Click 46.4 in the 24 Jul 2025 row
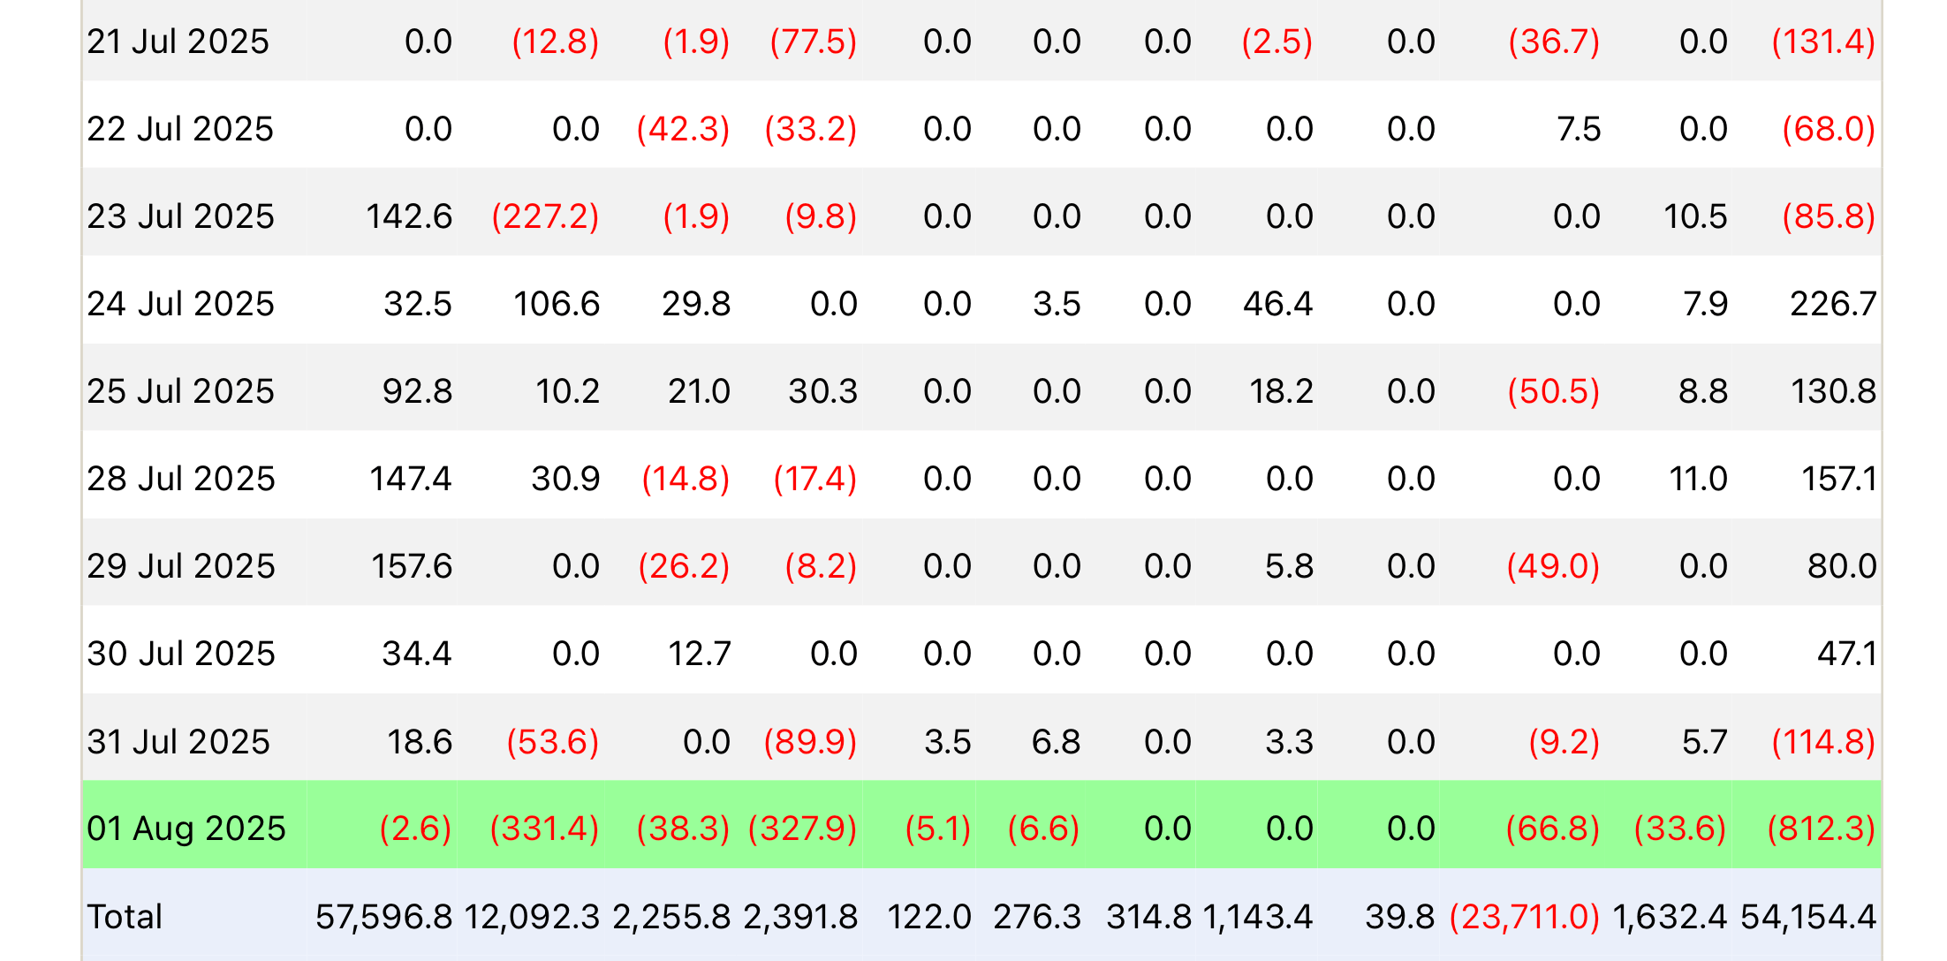Screen dimensions: 1947x961 1277,304
